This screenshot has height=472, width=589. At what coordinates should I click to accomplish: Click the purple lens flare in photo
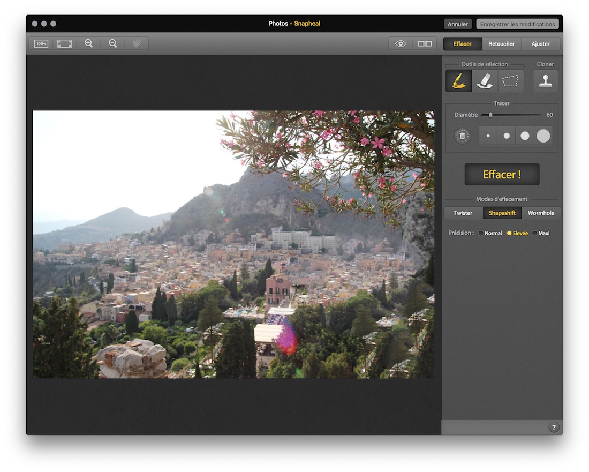point(286,340)
